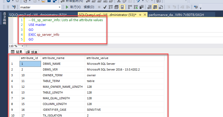The image size is (223, 117).
Task: Place cursor on the EXEC sp_server_info line
Action: [x=44, y=34]
